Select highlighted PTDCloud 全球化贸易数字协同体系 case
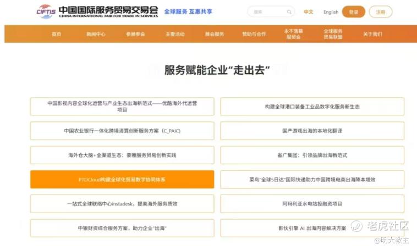This screenshot has height=250, width=417. 122,180
